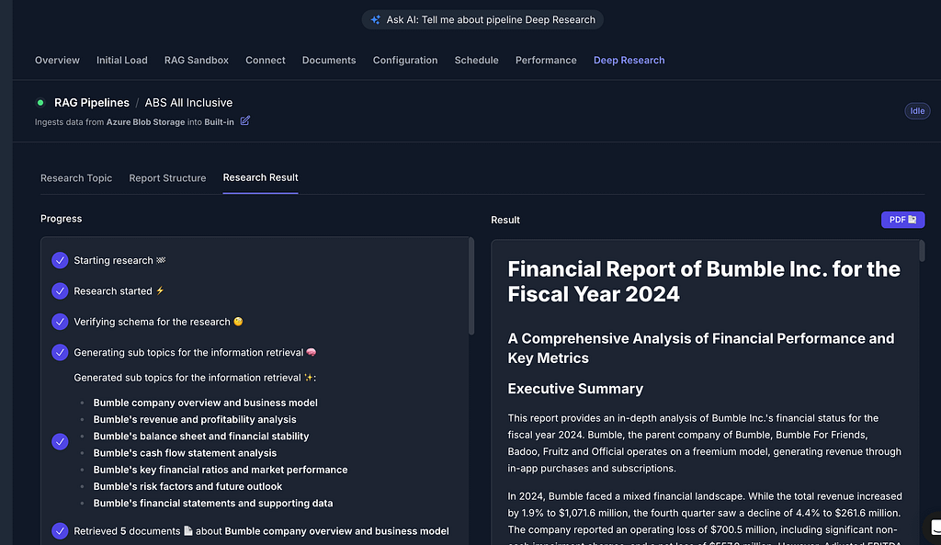Click the Idle status badge
This screenshot has width=941, height=545.
[917, 110]
